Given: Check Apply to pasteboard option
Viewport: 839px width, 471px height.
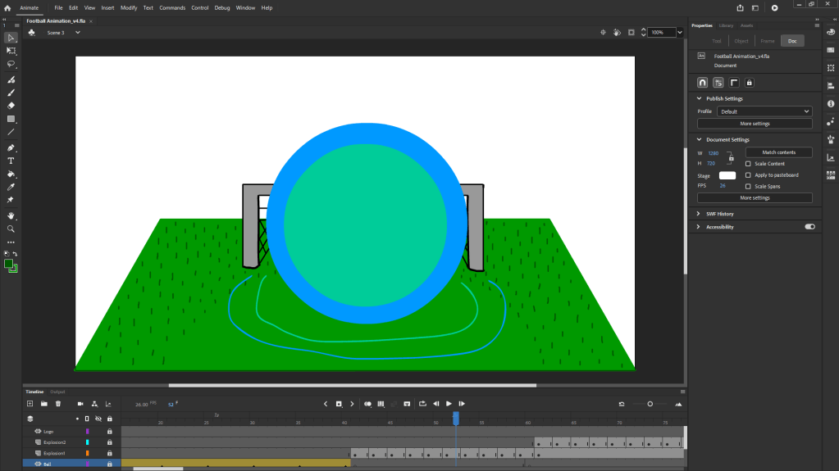Looking at the screenshot, I should [748, 175].
